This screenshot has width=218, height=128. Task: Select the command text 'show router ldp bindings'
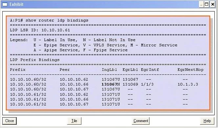[x=57, y=20]
